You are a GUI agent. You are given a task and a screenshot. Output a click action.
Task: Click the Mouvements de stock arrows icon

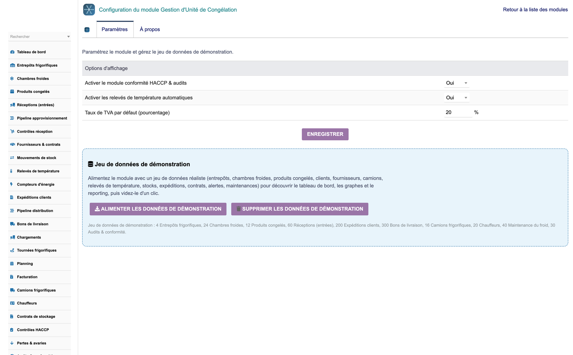click(12, 158)
